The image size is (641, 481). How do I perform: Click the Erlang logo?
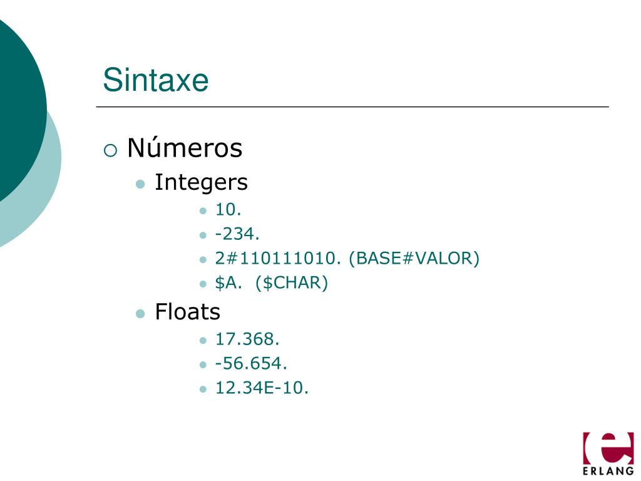pos(608,453)
